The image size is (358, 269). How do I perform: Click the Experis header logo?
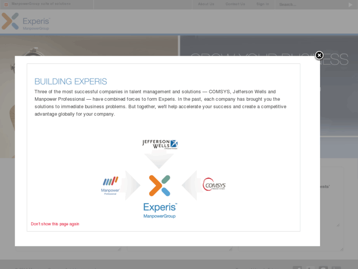click(26, 22)
